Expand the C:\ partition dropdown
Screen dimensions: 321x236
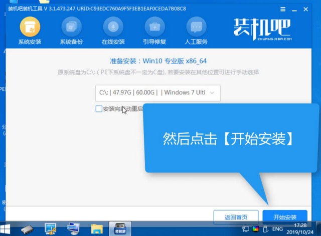click(158, 93)
